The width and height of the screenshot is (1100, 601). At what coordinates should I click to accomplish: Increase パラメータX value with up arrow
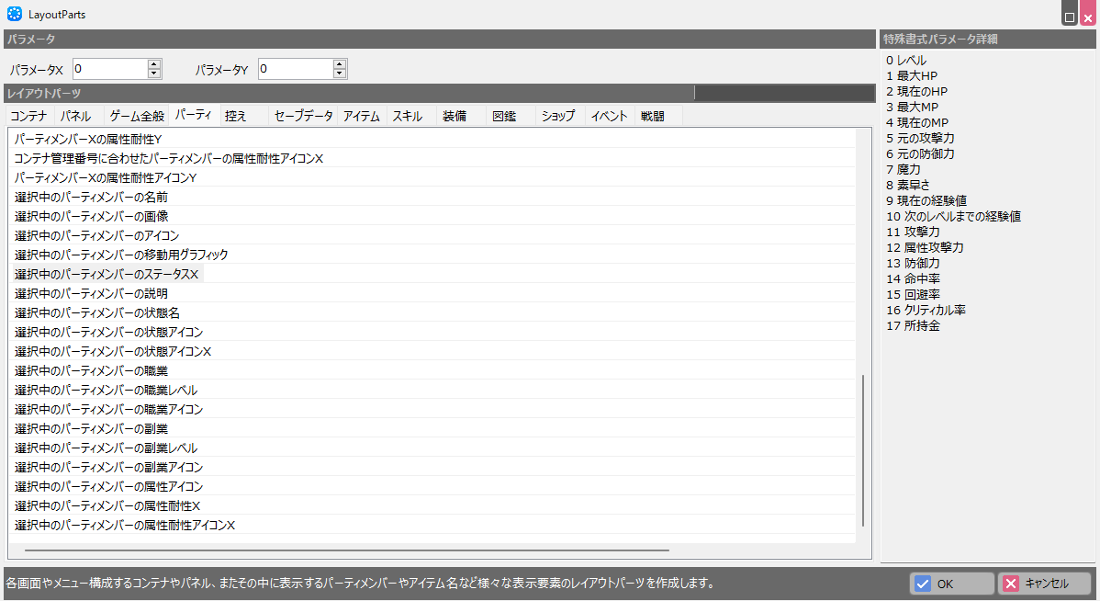pyautogui.click(x=154, y=64)
